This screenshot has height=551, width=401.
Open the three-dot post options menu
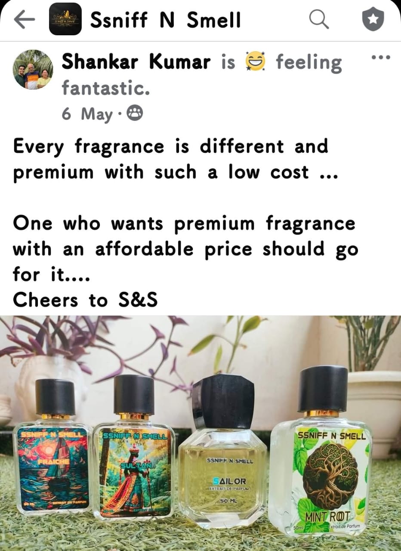click(x=380, y=57)
